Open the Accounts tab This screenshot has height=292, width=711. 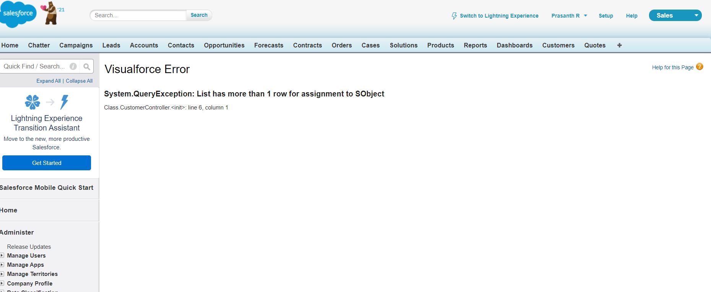(144, 45)
